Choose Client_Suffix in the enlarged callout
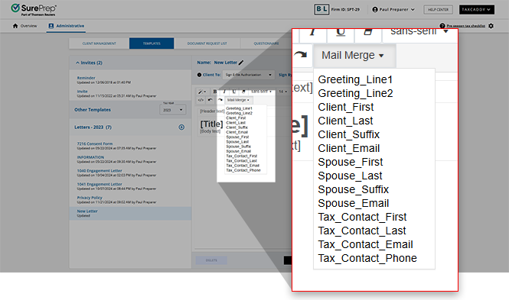This screenshot has height=300, width=509. [348, 134]
